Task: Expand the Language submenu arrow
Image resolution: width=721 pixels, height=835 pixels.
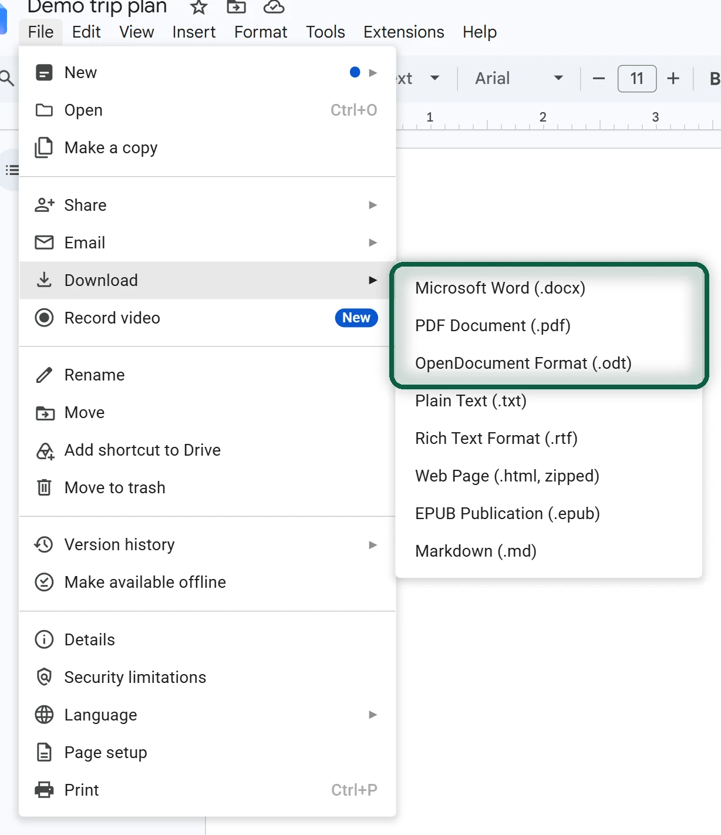Action: click(x=373, y=715)
